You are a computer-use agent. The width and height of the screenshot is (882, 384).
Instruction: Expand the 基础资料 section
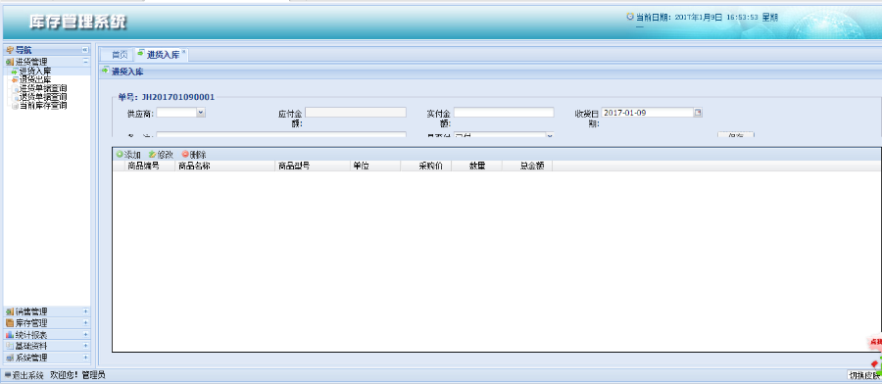click(85, 346)
